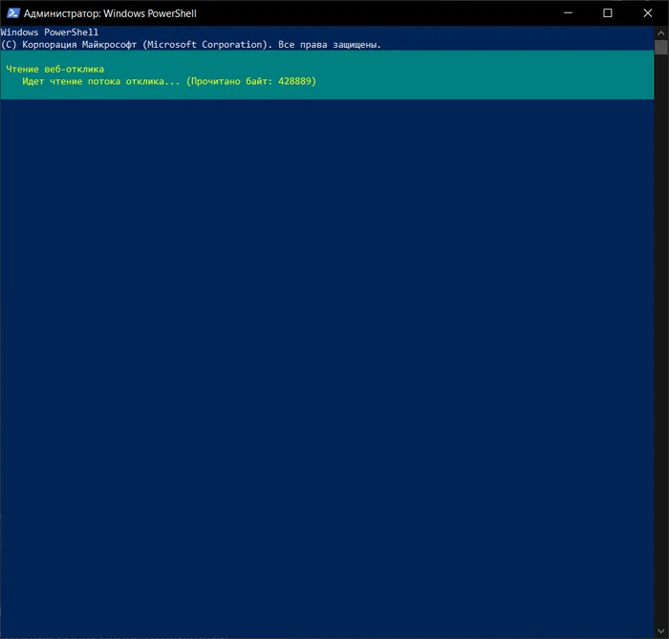Maximize the PowerShell window
The image size is (669, 639).
(x=608, y=13)
